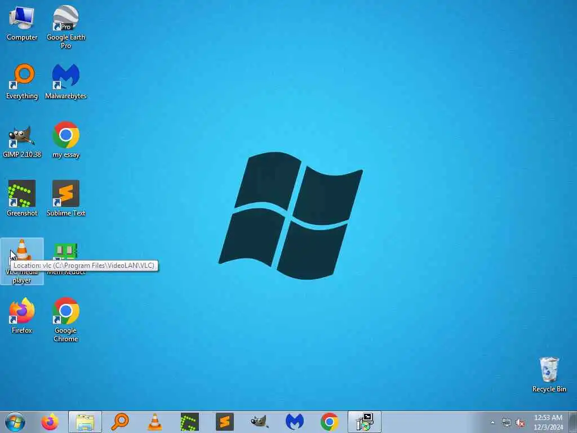Screen dimensions: 577x433
Task: Select the Mem Reduct desktop shortcut
Action: (66, 259)
